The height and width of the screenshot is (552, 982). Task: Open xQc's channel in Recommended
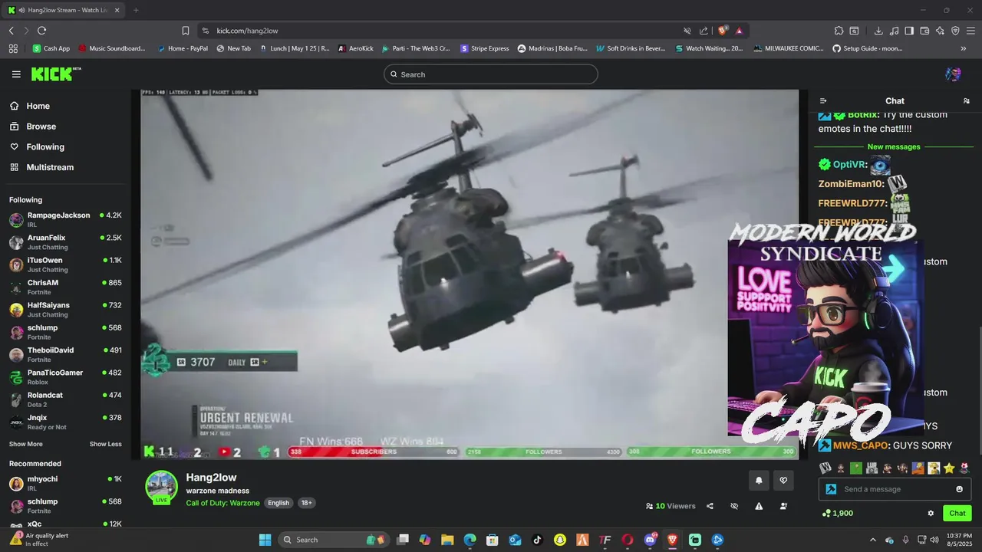tap(65, 524)
